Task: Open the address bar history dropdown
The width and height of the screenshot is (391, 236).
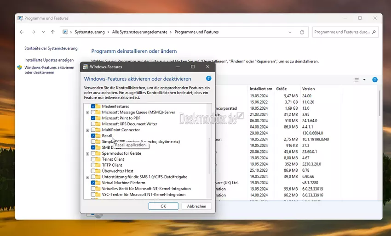Action: tap(290, 32)
